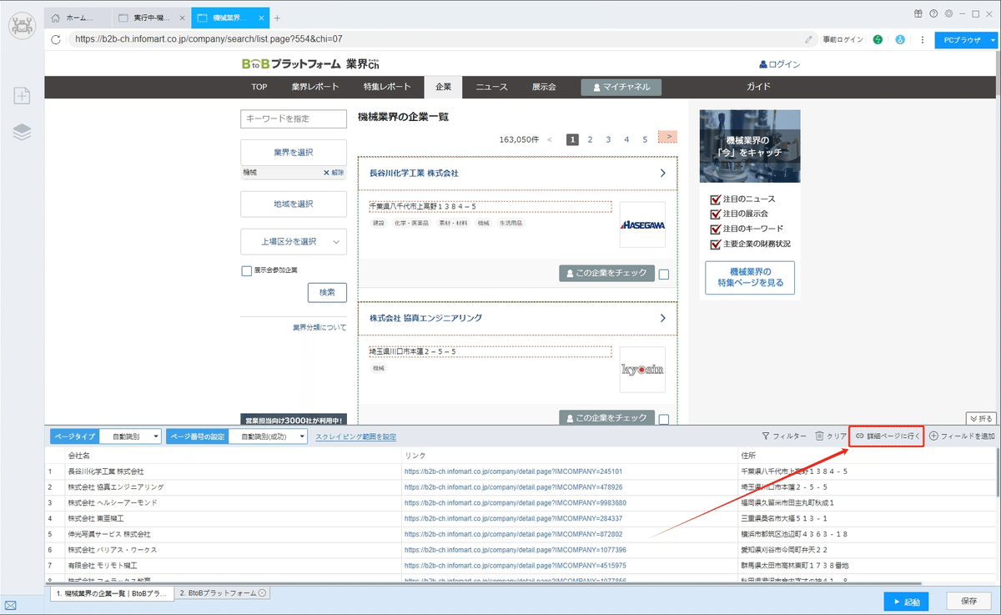Click the HASEGAWA company logo
This screenshot has width=1001, height=615.
pos(642,224)
